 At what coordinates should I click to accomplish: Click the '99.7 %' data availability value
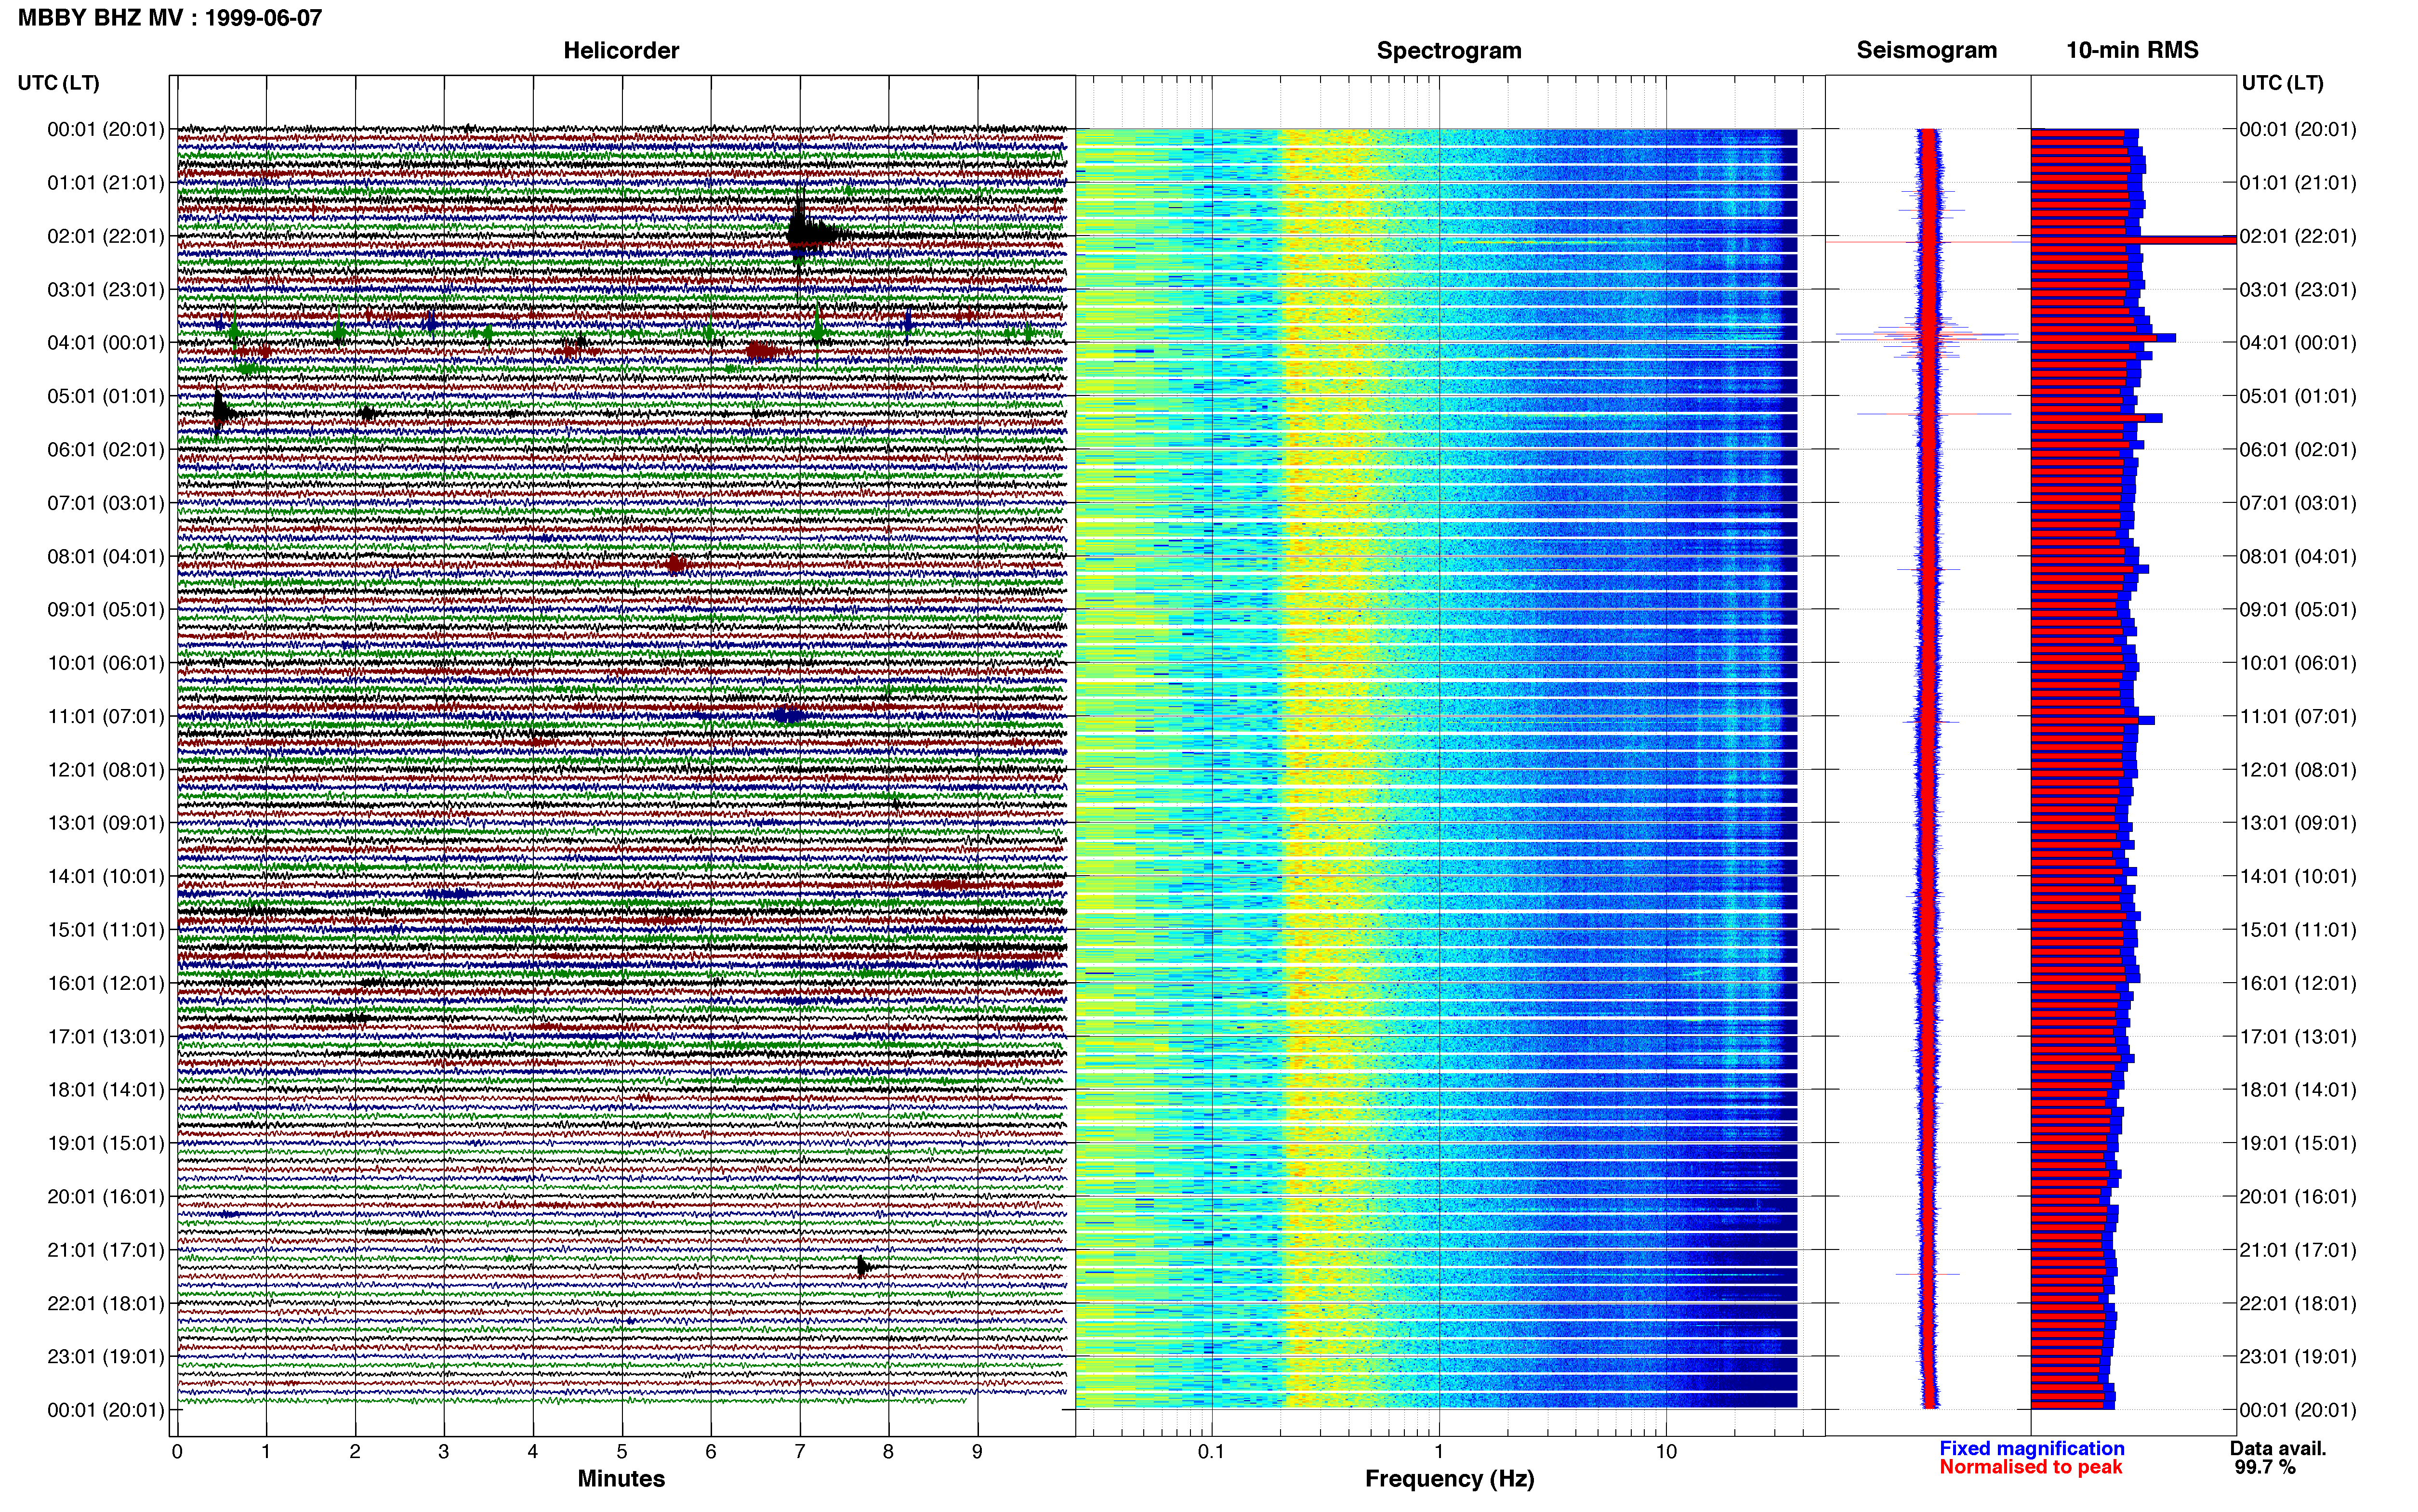[x=2265, y=1467]
